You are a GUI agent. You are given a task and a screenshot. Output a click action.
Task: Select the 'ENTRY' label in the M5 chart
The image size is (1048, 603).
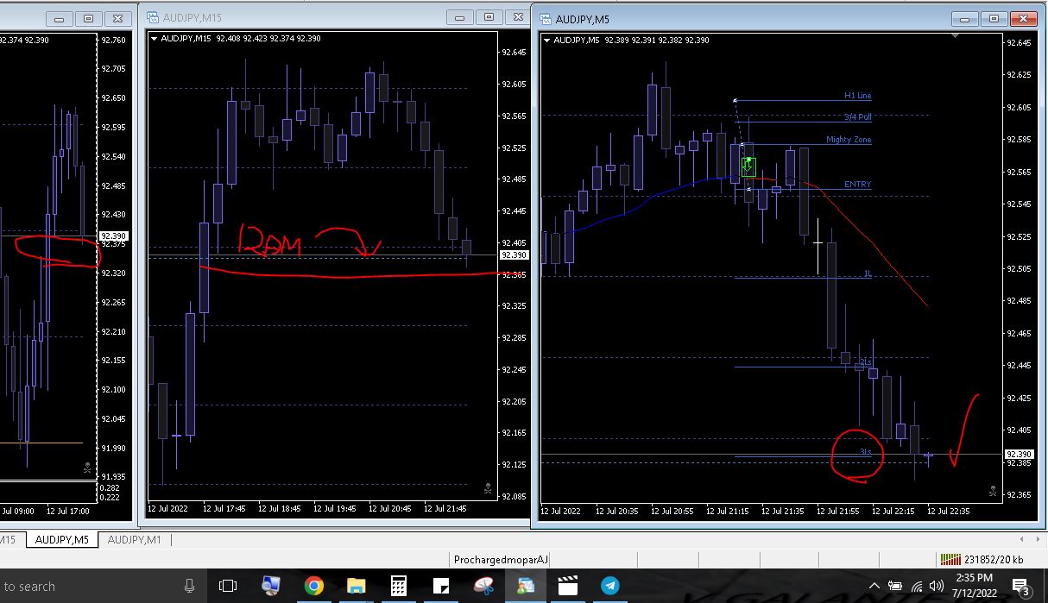[x=857, y=185]
